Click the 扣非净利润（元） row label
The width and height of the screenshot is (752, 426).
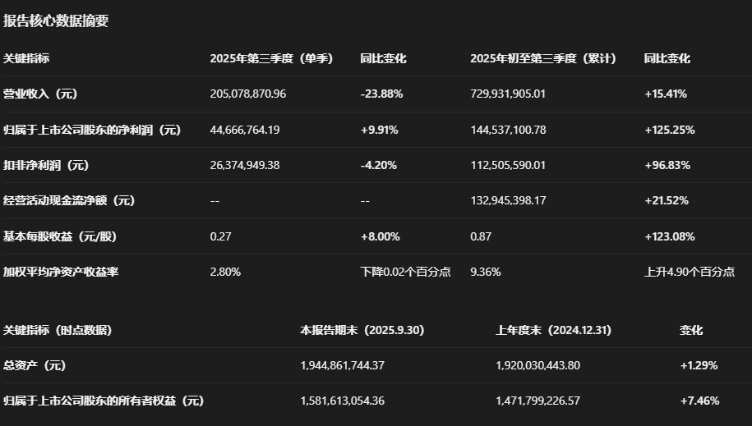pyautogui.click(x=46, y=165)
